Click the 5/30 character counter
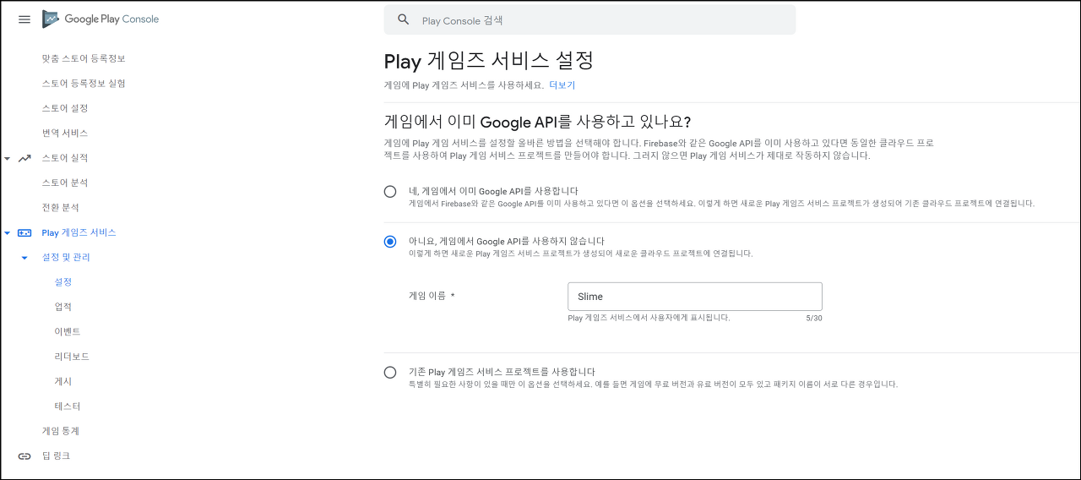This screenshot has width=1081, height=480. (814, 319)
